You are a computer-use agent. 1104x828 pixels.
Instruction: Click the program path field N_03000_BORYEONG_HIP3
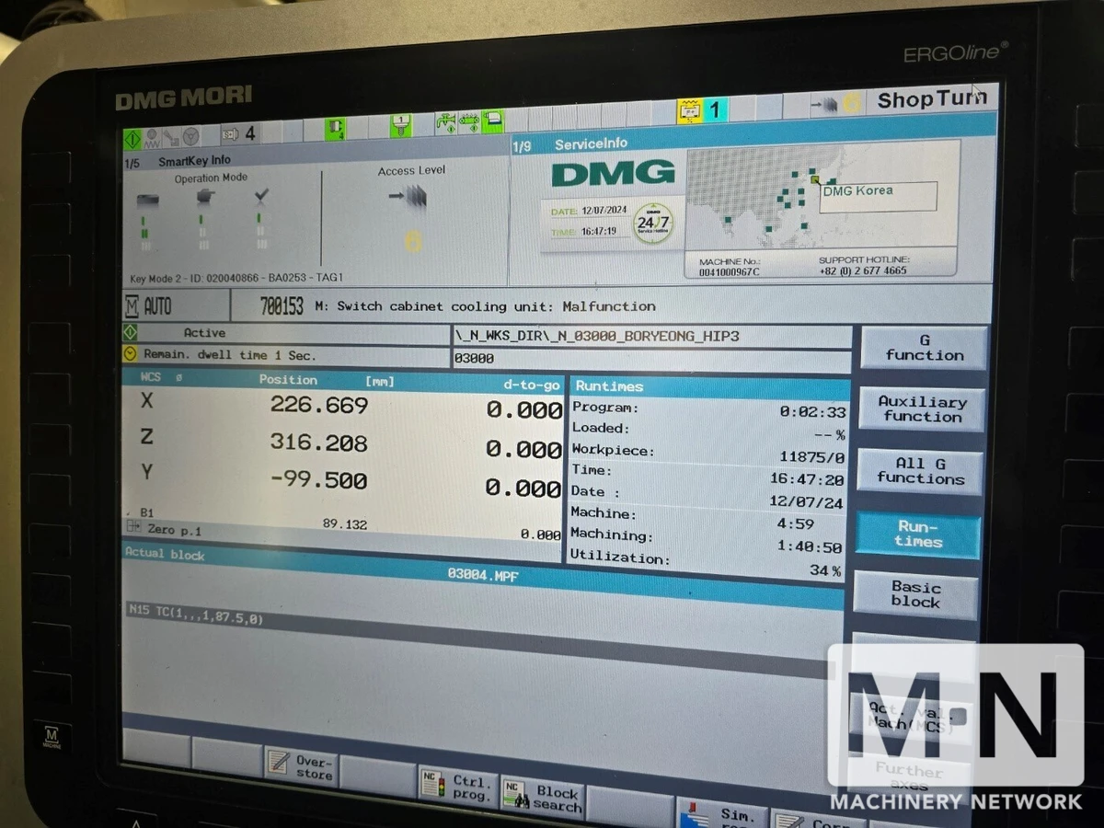[x=651, y=337]
